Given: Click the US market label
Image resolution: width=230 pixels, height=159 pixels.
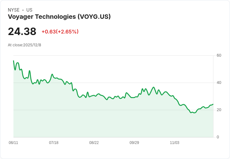Looking at the screenshot, I should coord(29,10).
